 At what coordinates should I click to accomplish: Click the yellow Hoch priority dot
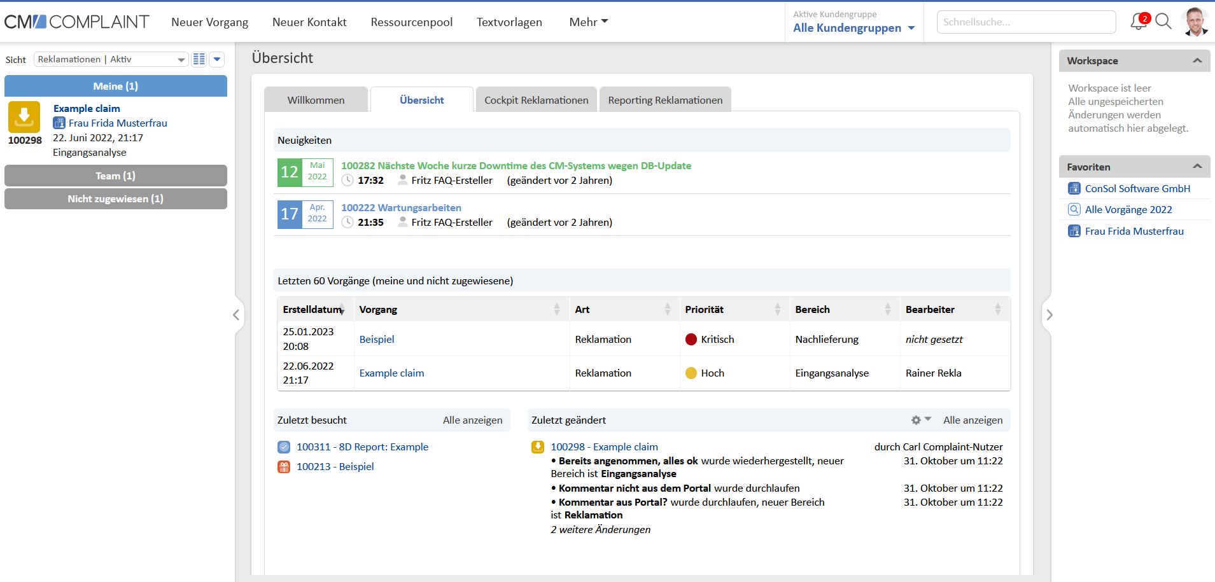(691, 373)
